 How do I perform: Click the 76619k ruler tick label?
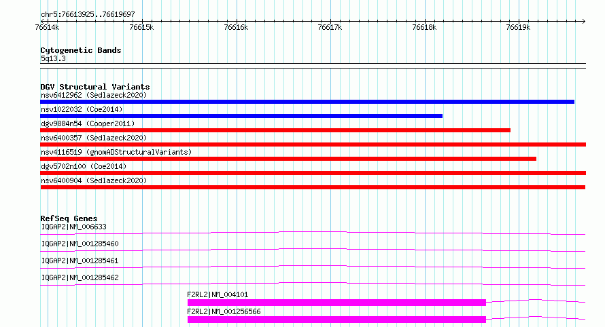pyautogui.click(x=518, y=28)
